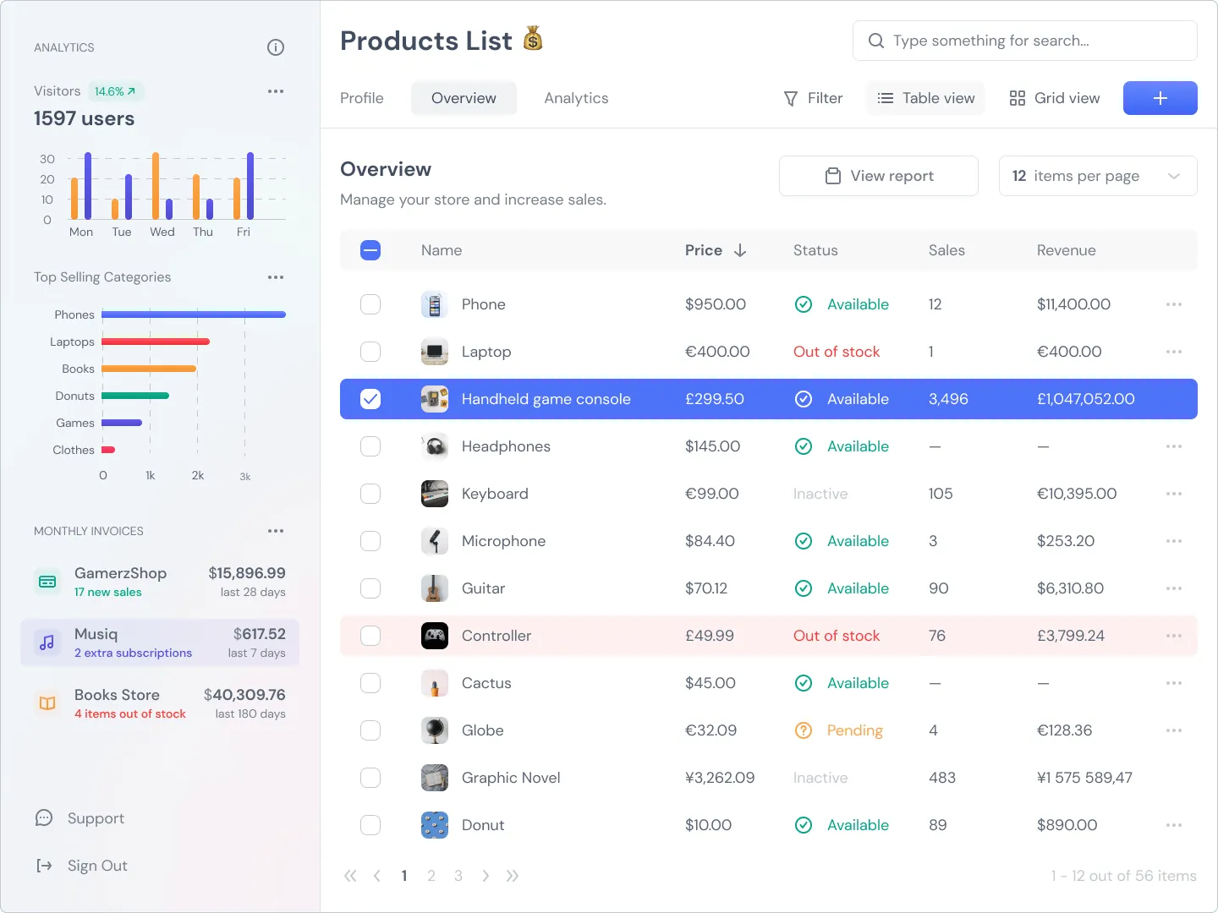Select the Phones bar in Top Selling Categories
1218x913 pixels.
click(x=193, y=314)
